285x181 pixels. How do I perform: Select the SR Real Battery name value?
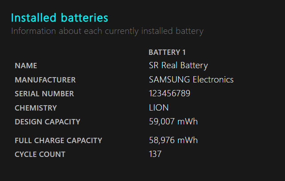coord(178,66)
